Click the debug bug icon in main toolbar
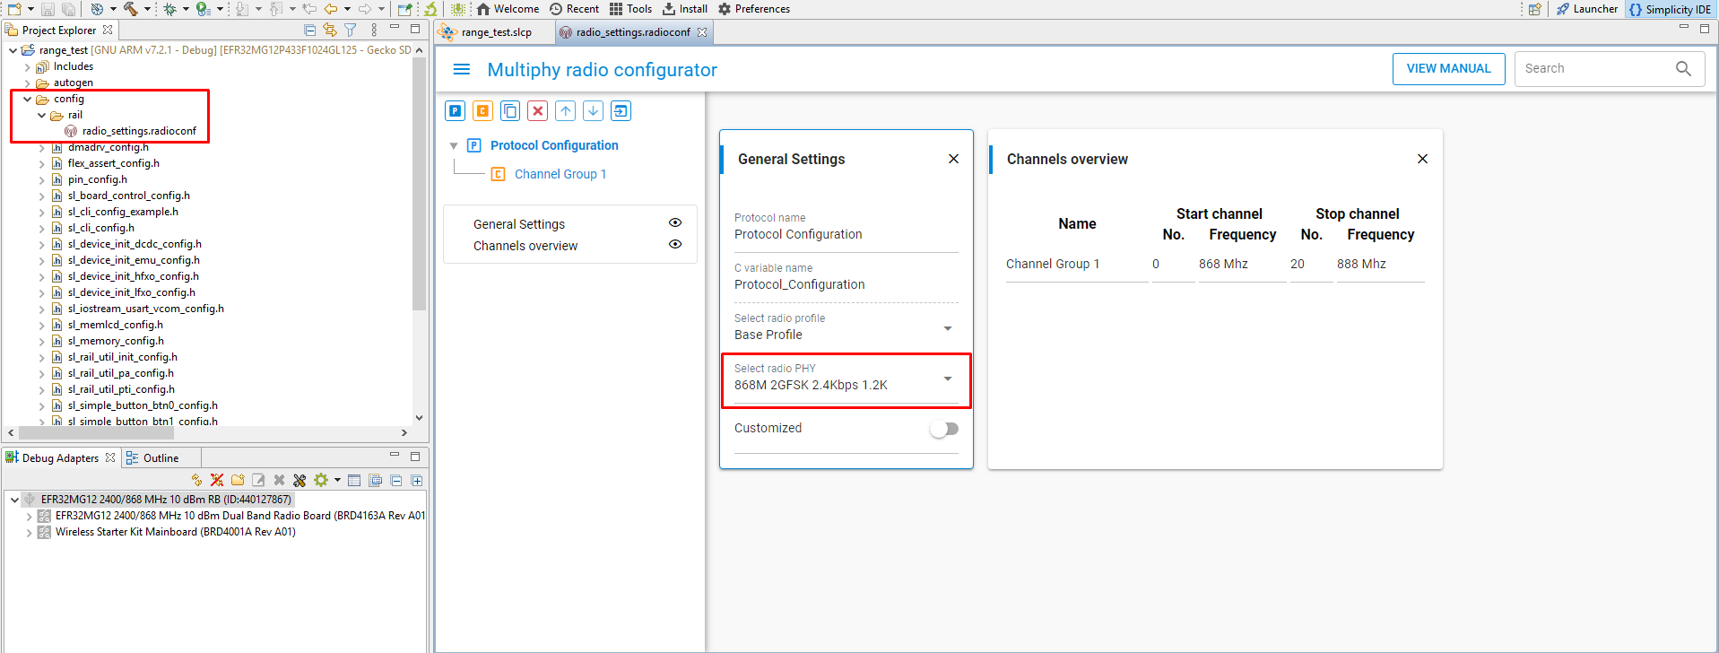Viewport: 1719px width, 653px height. pyautogui.click(x=169, y=9)
